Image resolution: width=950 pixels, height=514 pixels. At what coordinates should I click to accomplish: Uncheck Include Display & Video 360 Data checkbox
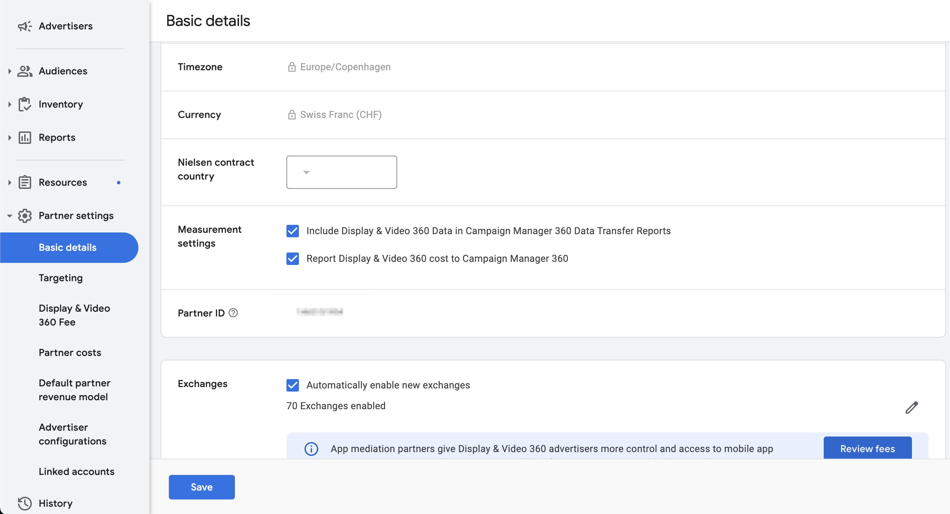click(x=293, y=231)
